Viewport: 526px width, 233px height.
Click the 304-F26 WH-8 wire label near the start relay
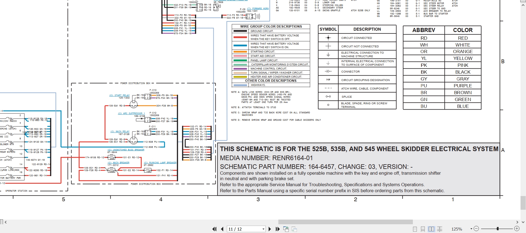[164, 106]
